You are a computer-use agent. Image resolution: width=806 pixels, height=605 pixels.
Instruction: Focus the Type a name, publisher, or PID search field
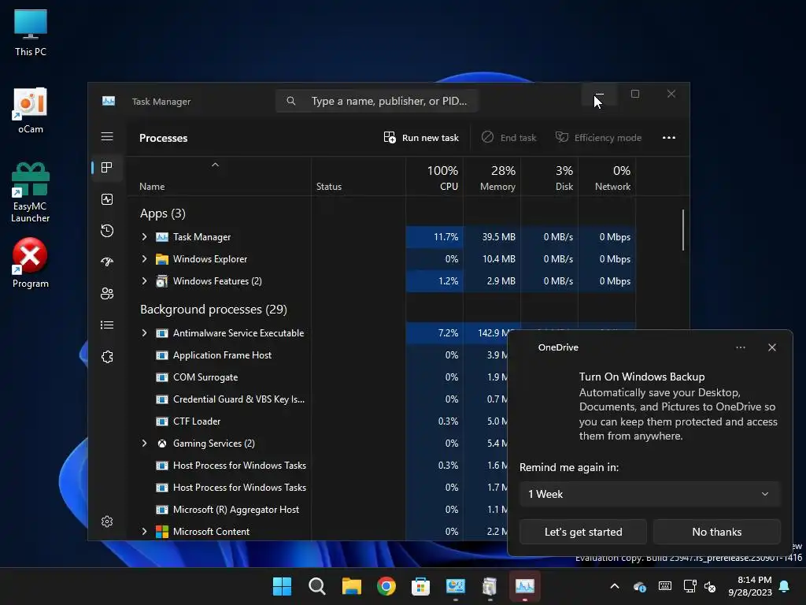377,101
